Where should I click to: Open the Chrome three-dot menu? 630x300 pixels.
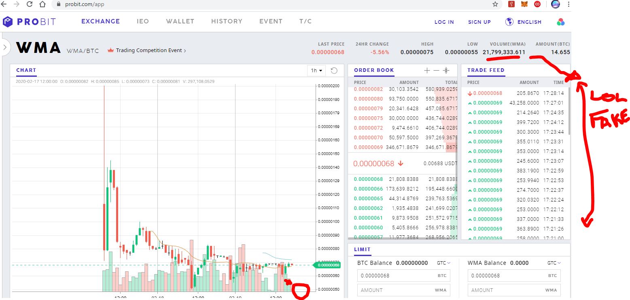(x=568, y=4)
